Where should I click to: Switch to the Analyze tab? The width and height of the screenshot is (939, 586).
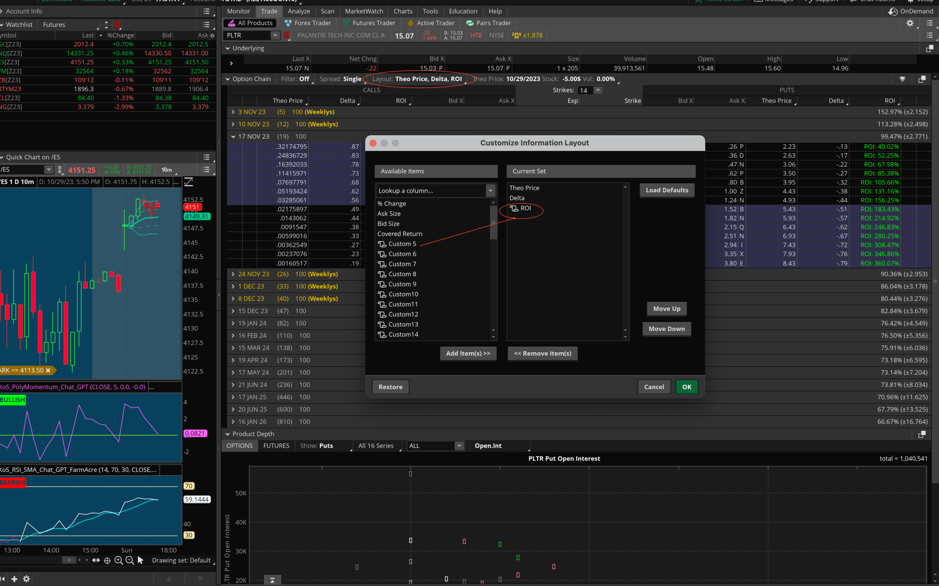(299, 11)
